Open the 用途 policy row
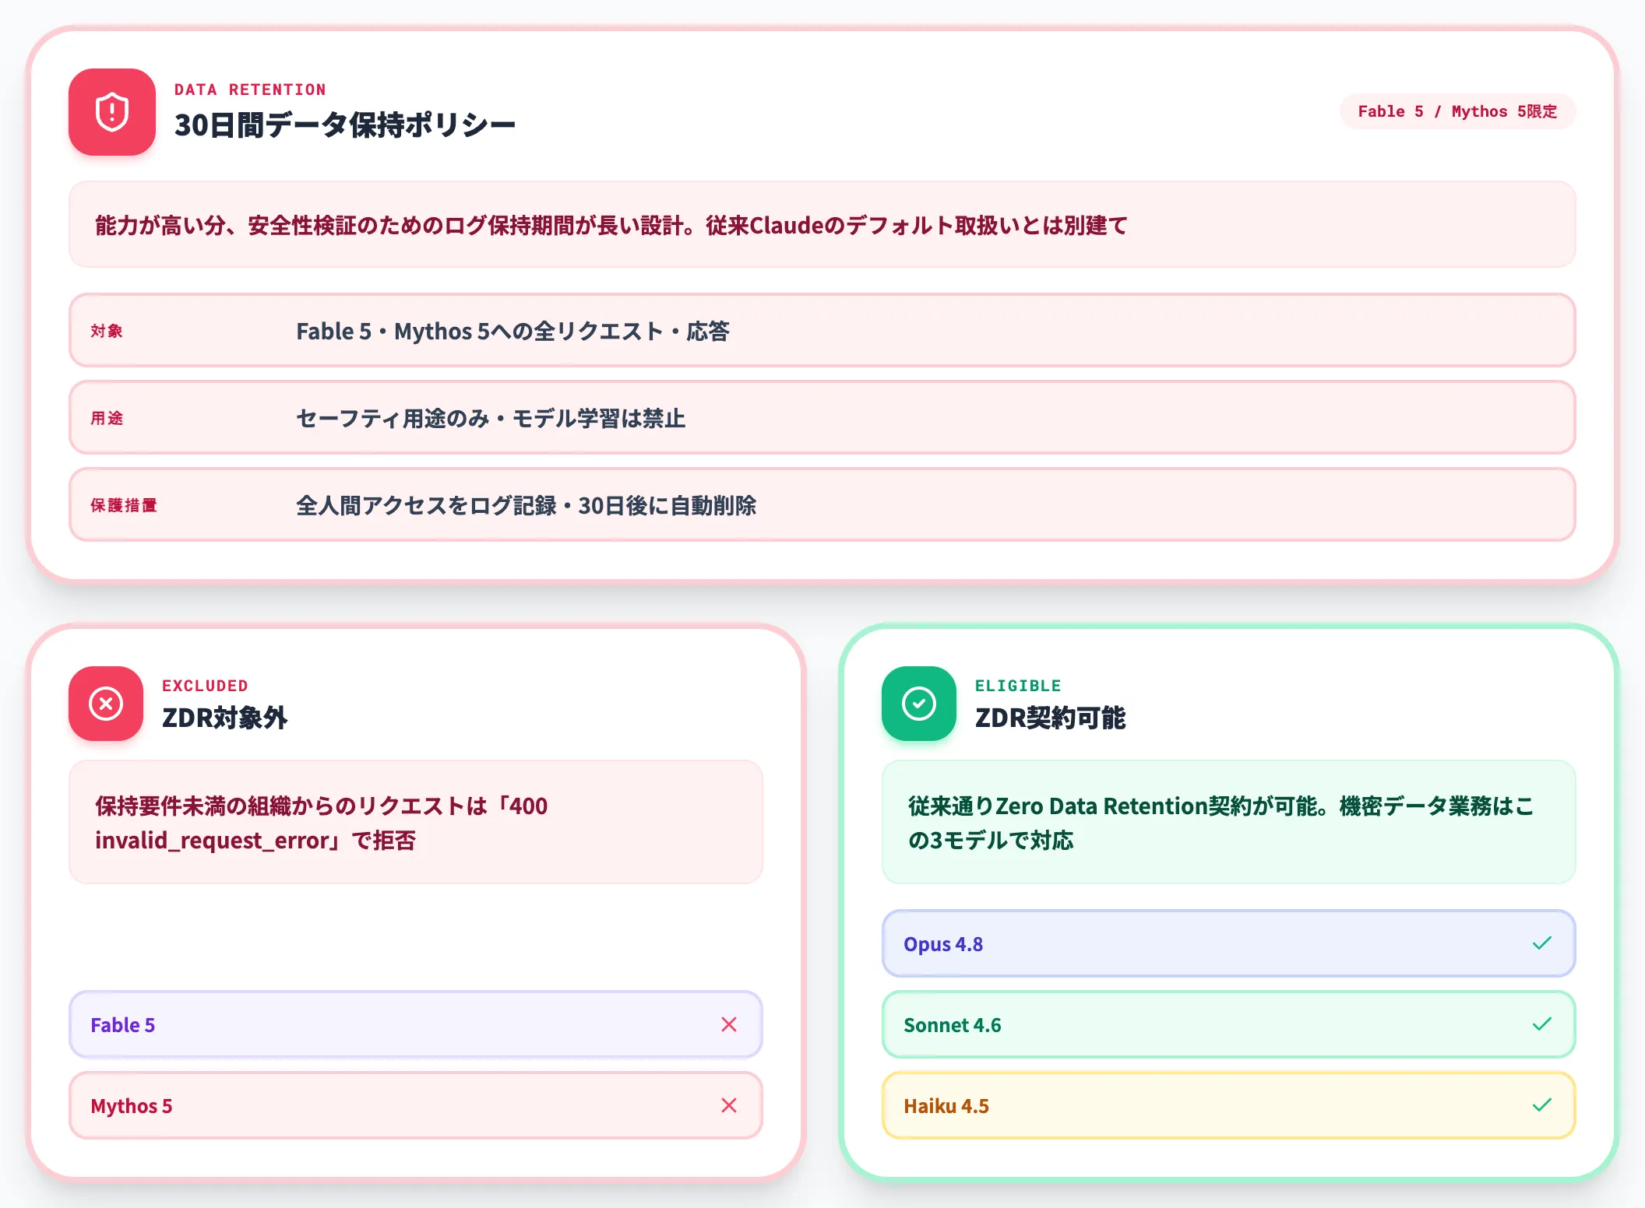 822,417
